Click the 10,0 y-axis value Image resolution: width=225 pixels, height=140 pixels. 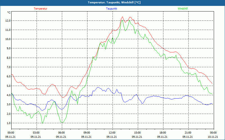[x=8, y=39]
